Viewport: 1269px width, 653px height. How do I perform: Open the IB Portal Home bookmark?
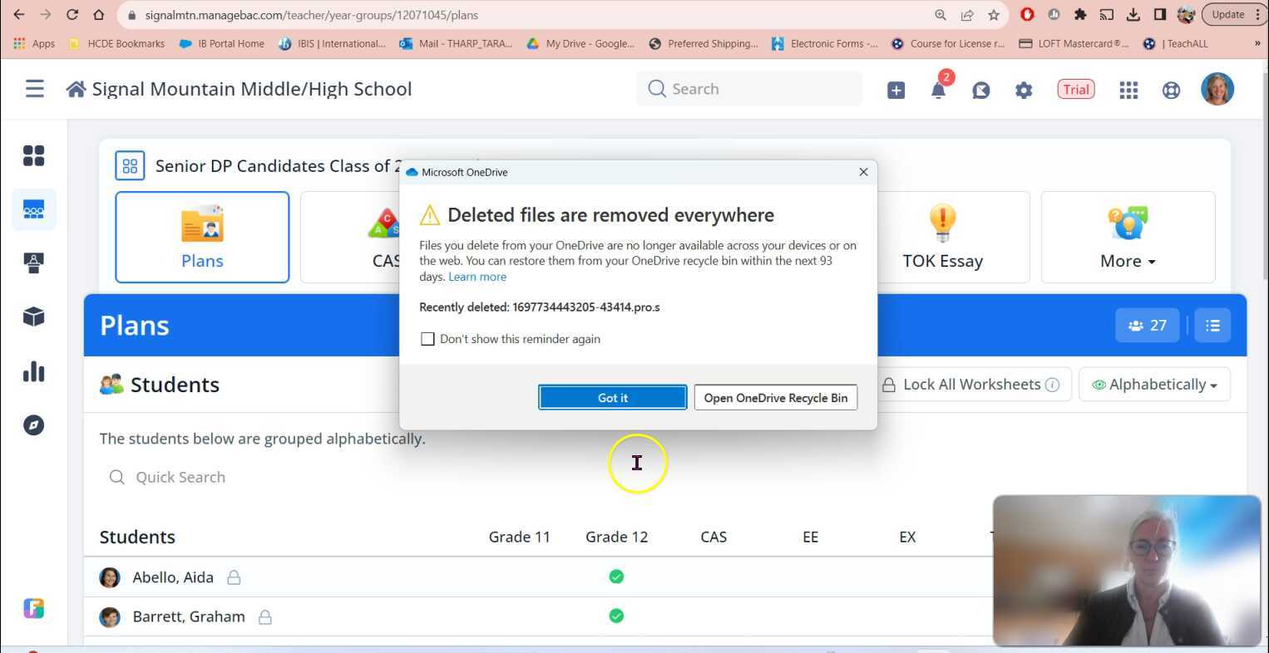point(222,43)
